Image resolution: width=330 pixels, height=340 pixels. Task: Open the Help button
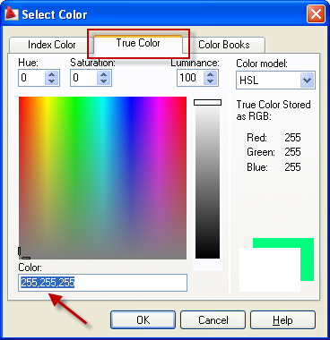(282, 320)
